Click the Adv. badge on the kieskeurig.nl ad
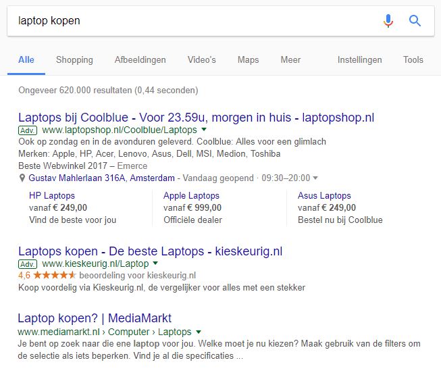The height and width of the screenshot is (377, 441). pos(28,264)
